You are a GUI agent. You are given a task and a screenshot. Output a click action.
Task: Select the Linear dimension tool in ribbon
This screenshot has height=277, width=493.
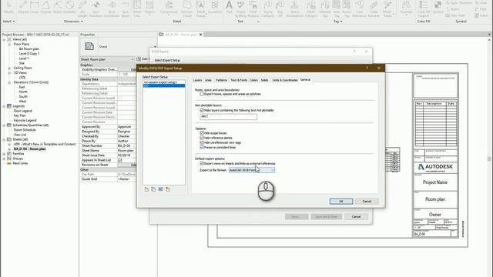(x=34, y=8)
